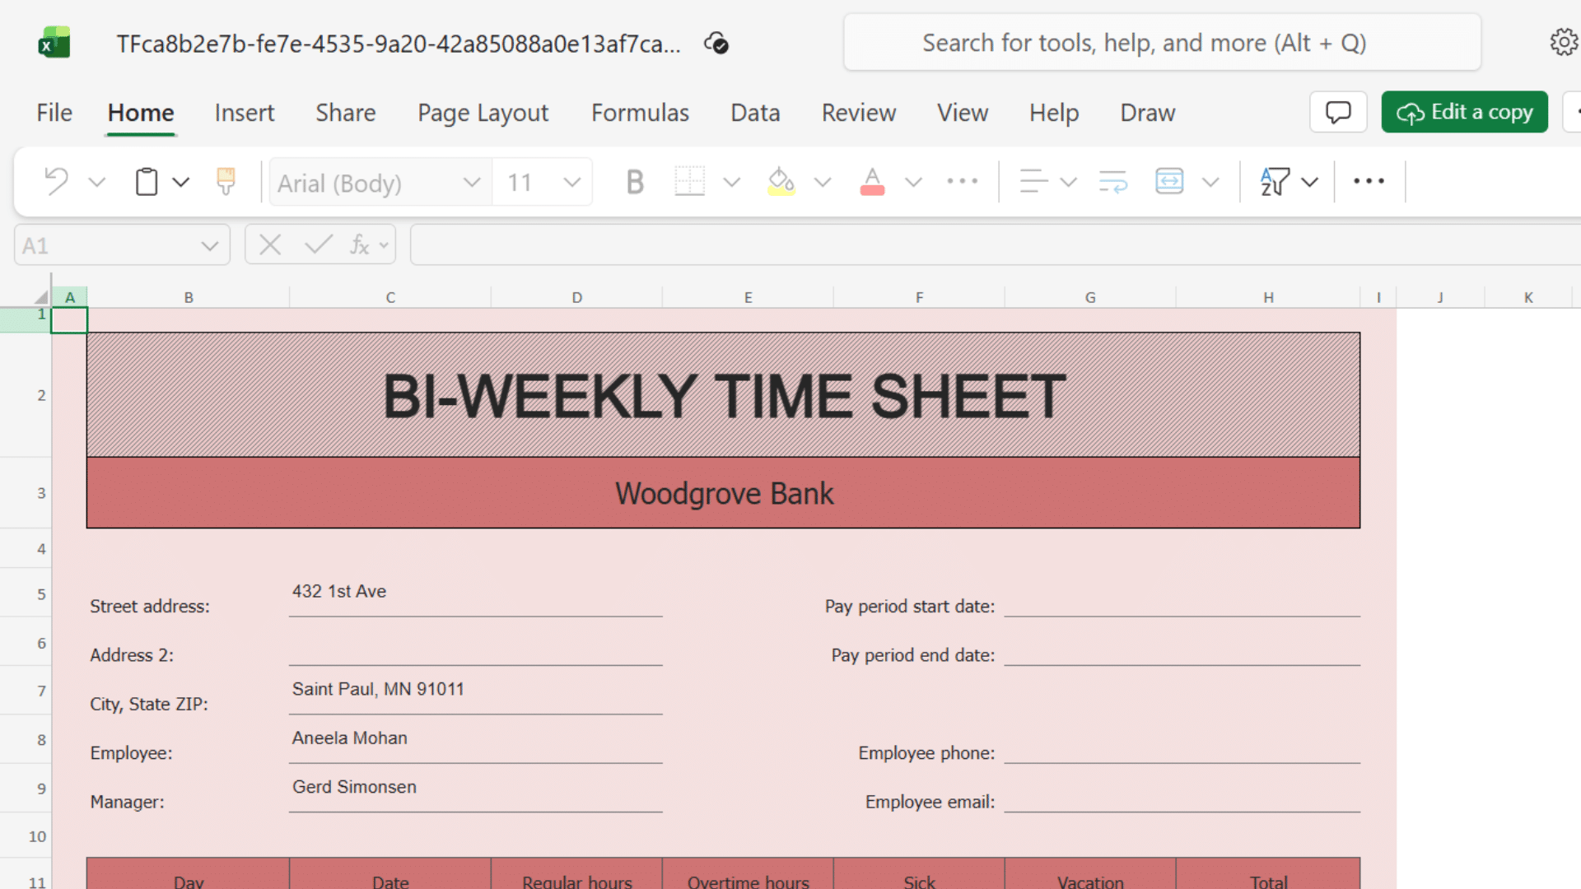Screen dimensions: 1581x889
Task: Open the Arial (Body) font name dropdown
Action: 471,182
